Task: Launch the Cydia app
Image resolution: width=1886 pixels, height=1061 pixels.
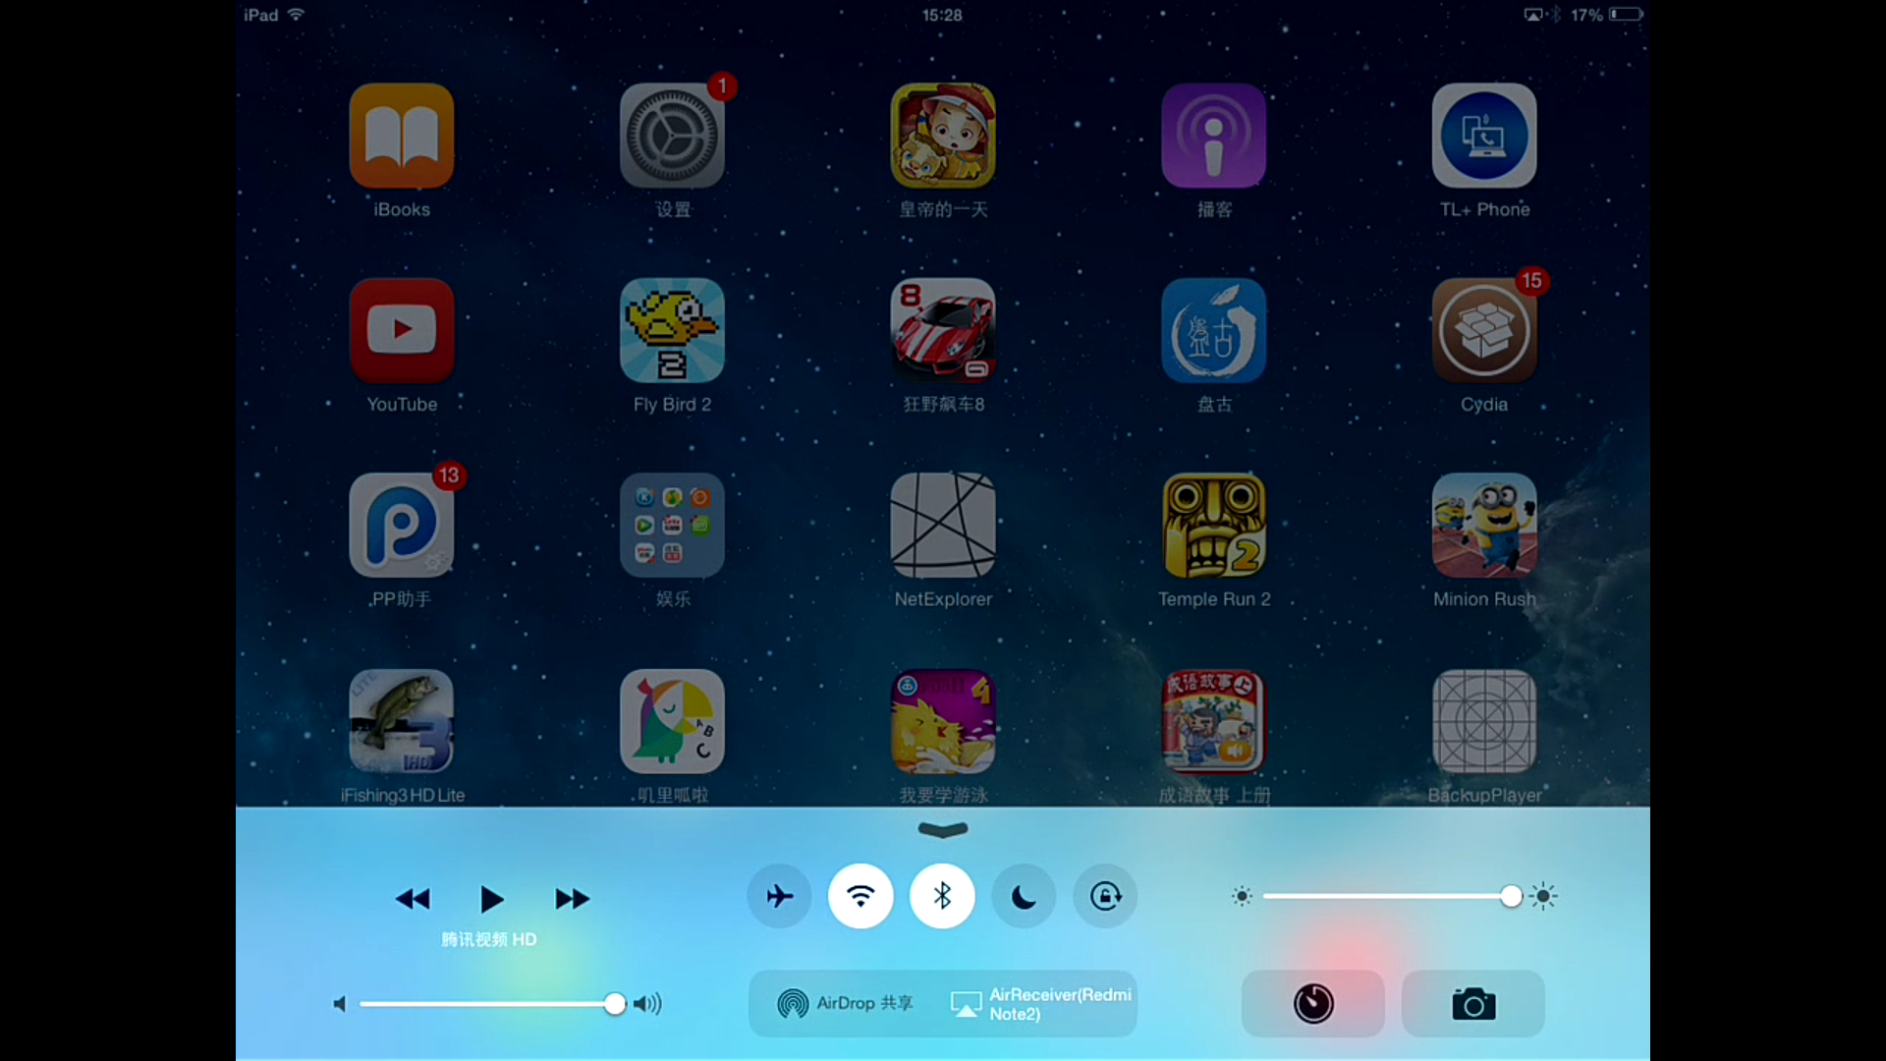Action: (x=1483, y=331)
